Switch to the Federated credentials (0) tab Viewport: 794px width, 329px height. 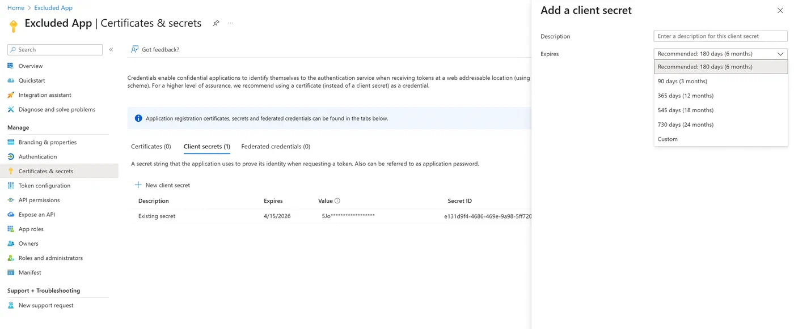276,147
